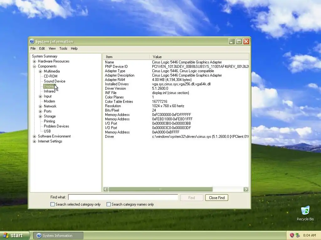The height and width of the screenshot is (240, 321).
Task: Expand the Multimedia node
Action: click(40, 71)
